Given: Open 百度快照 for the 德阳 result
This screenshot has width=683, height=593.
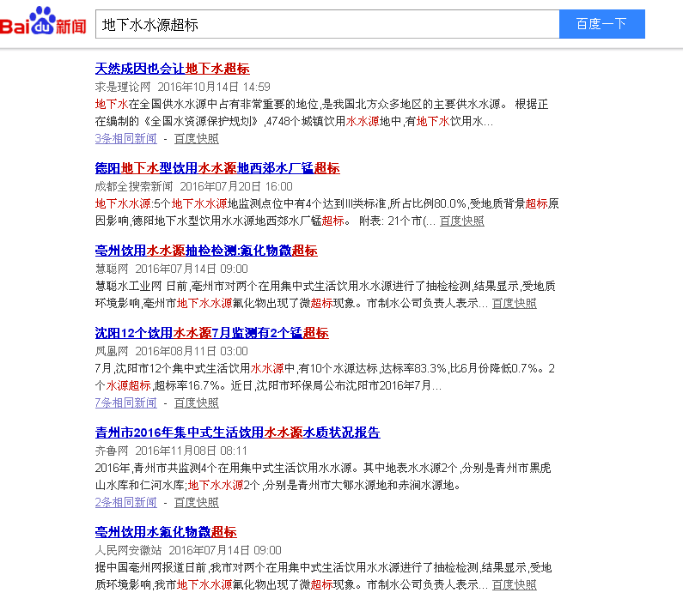Looking at the screenshot, I should [461, 221].
